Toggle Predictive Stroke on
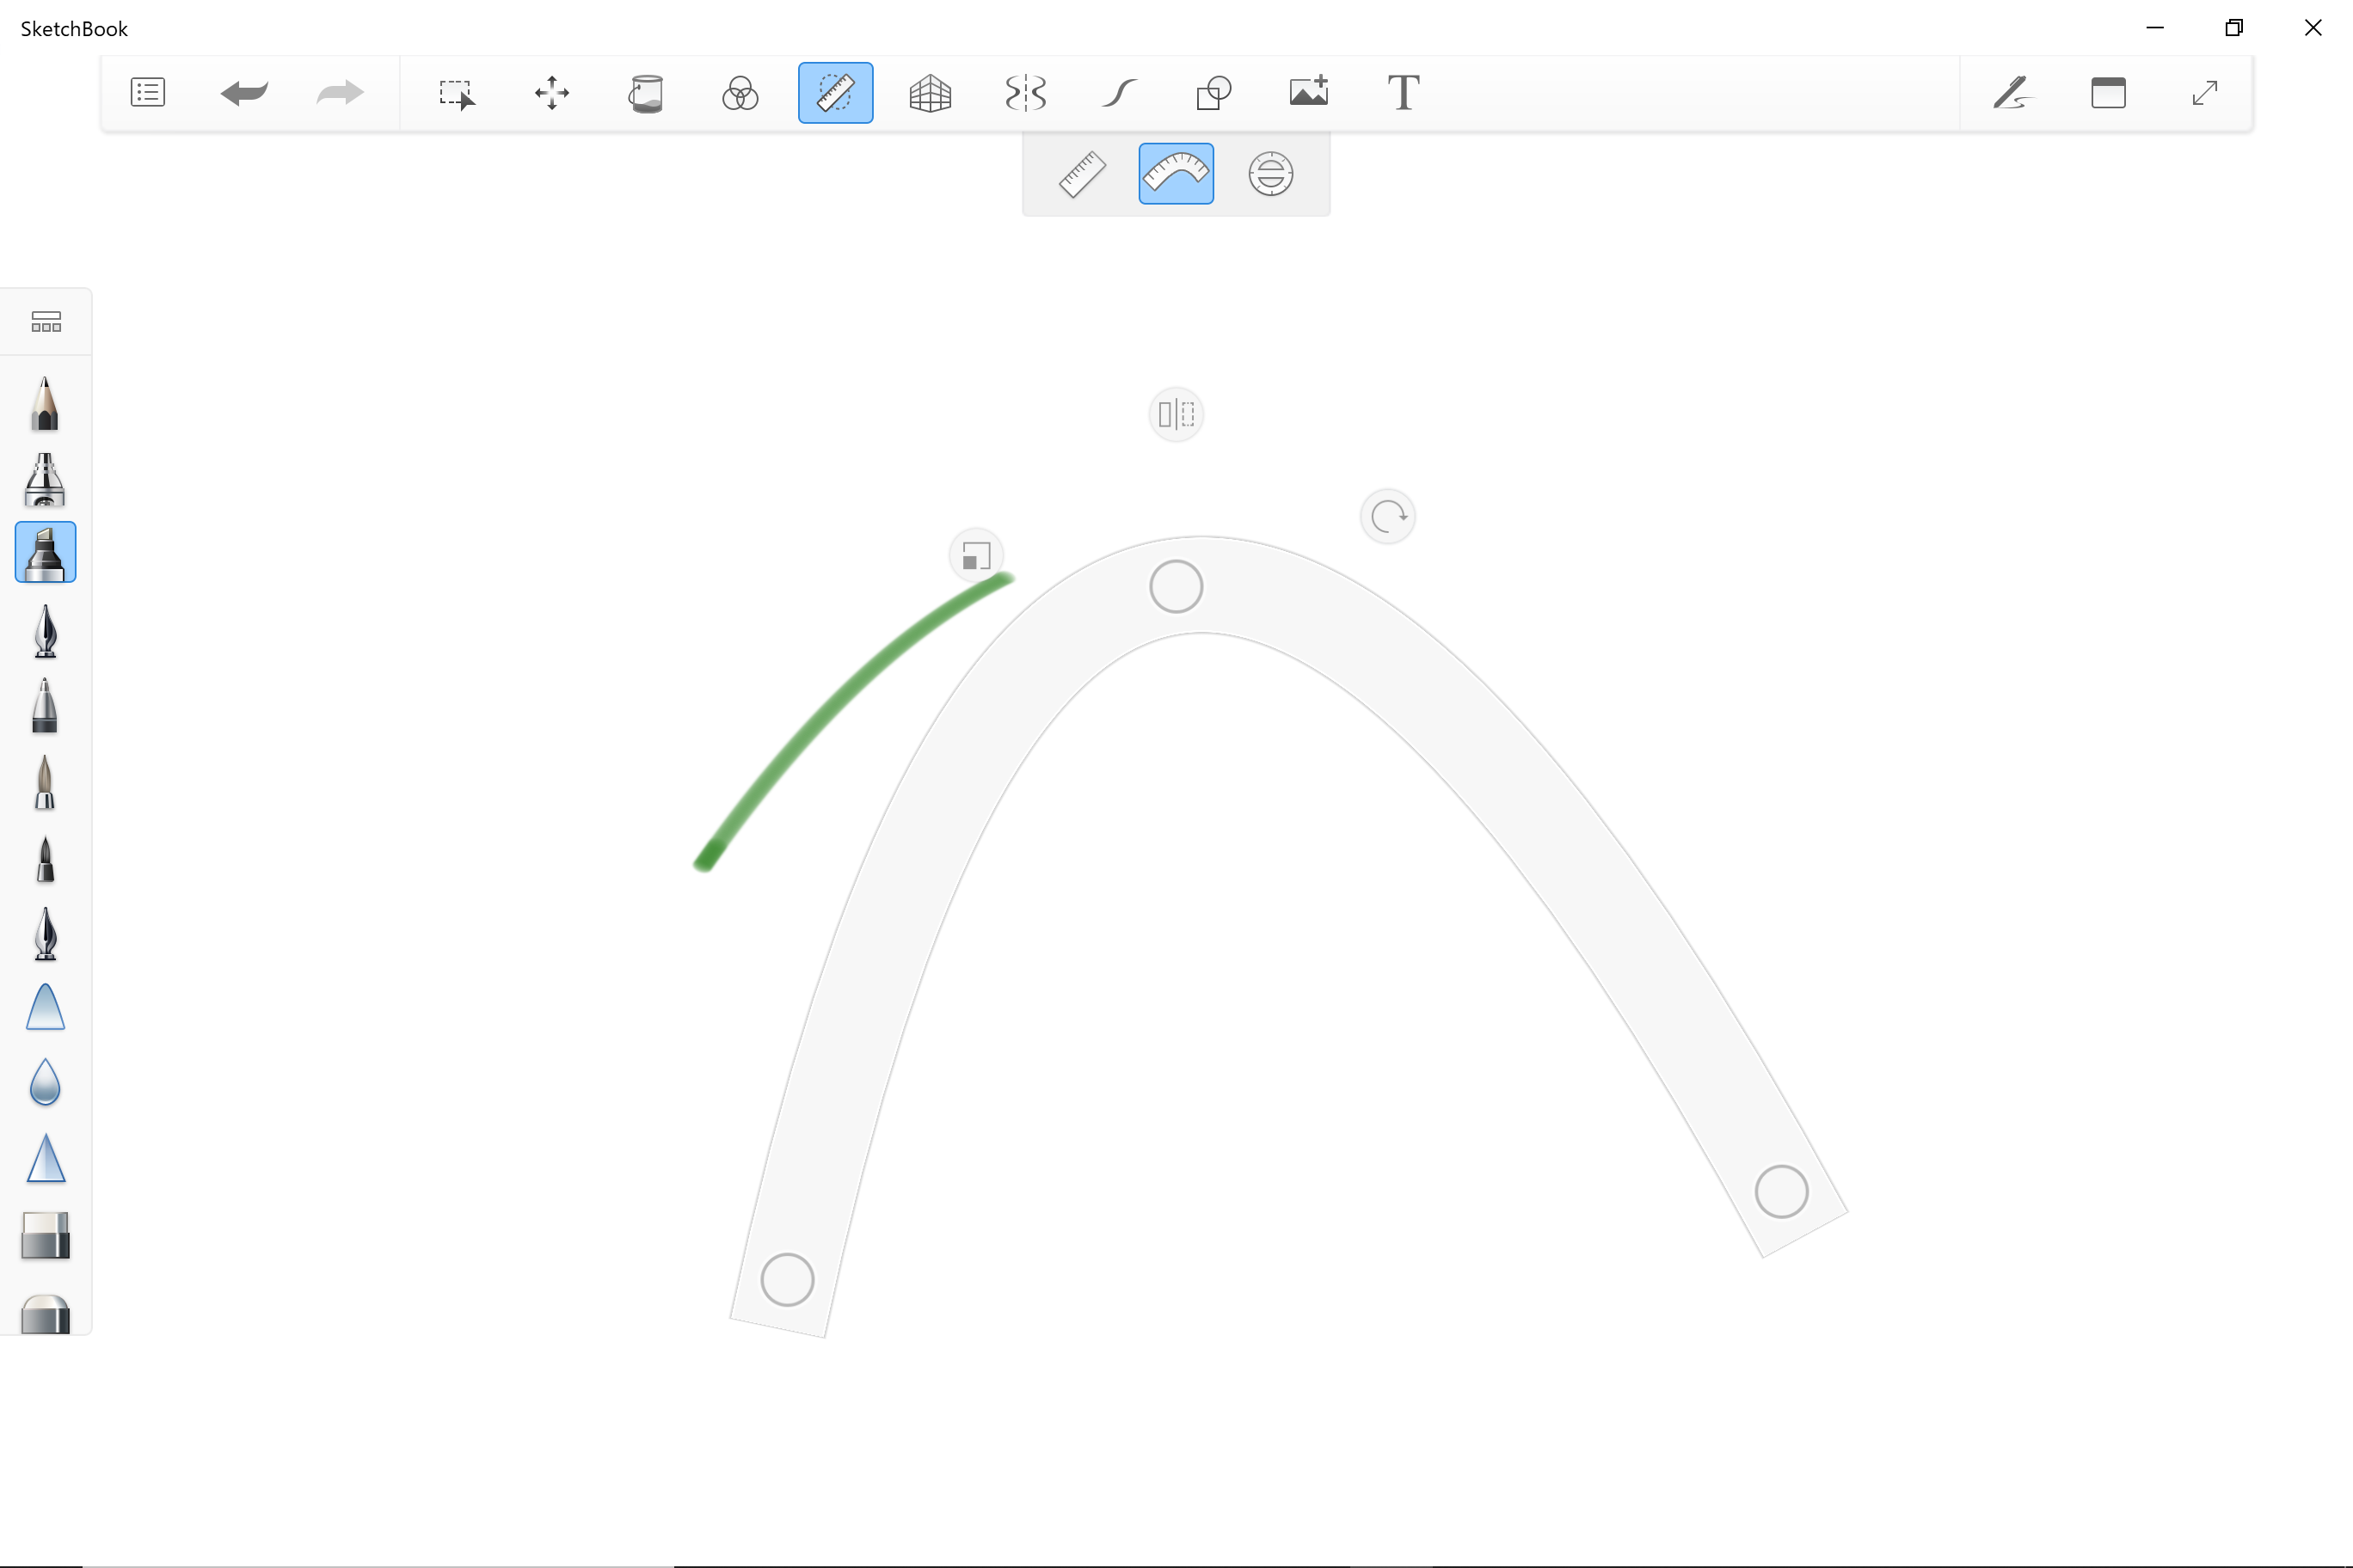Viewport: 2353px width, 1568px height. coord(1120,93)
